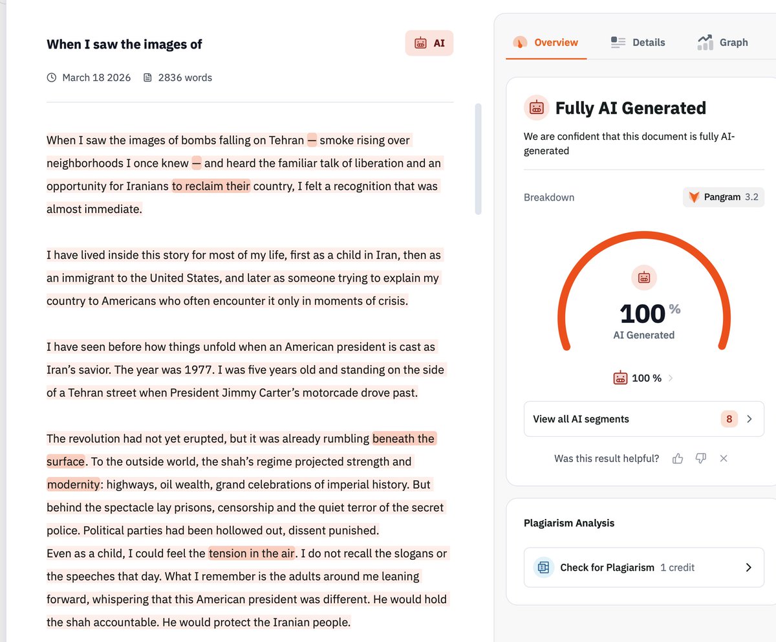The height and width of the screenshot is (642, 776).
Task: Open the Details tab
Action: coord(638,43)
